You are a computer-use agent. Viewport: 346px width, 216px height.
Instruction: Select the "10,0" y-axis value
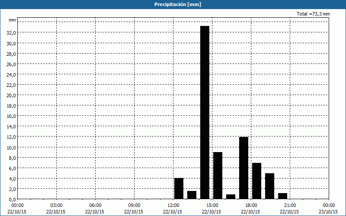(11, 147)
